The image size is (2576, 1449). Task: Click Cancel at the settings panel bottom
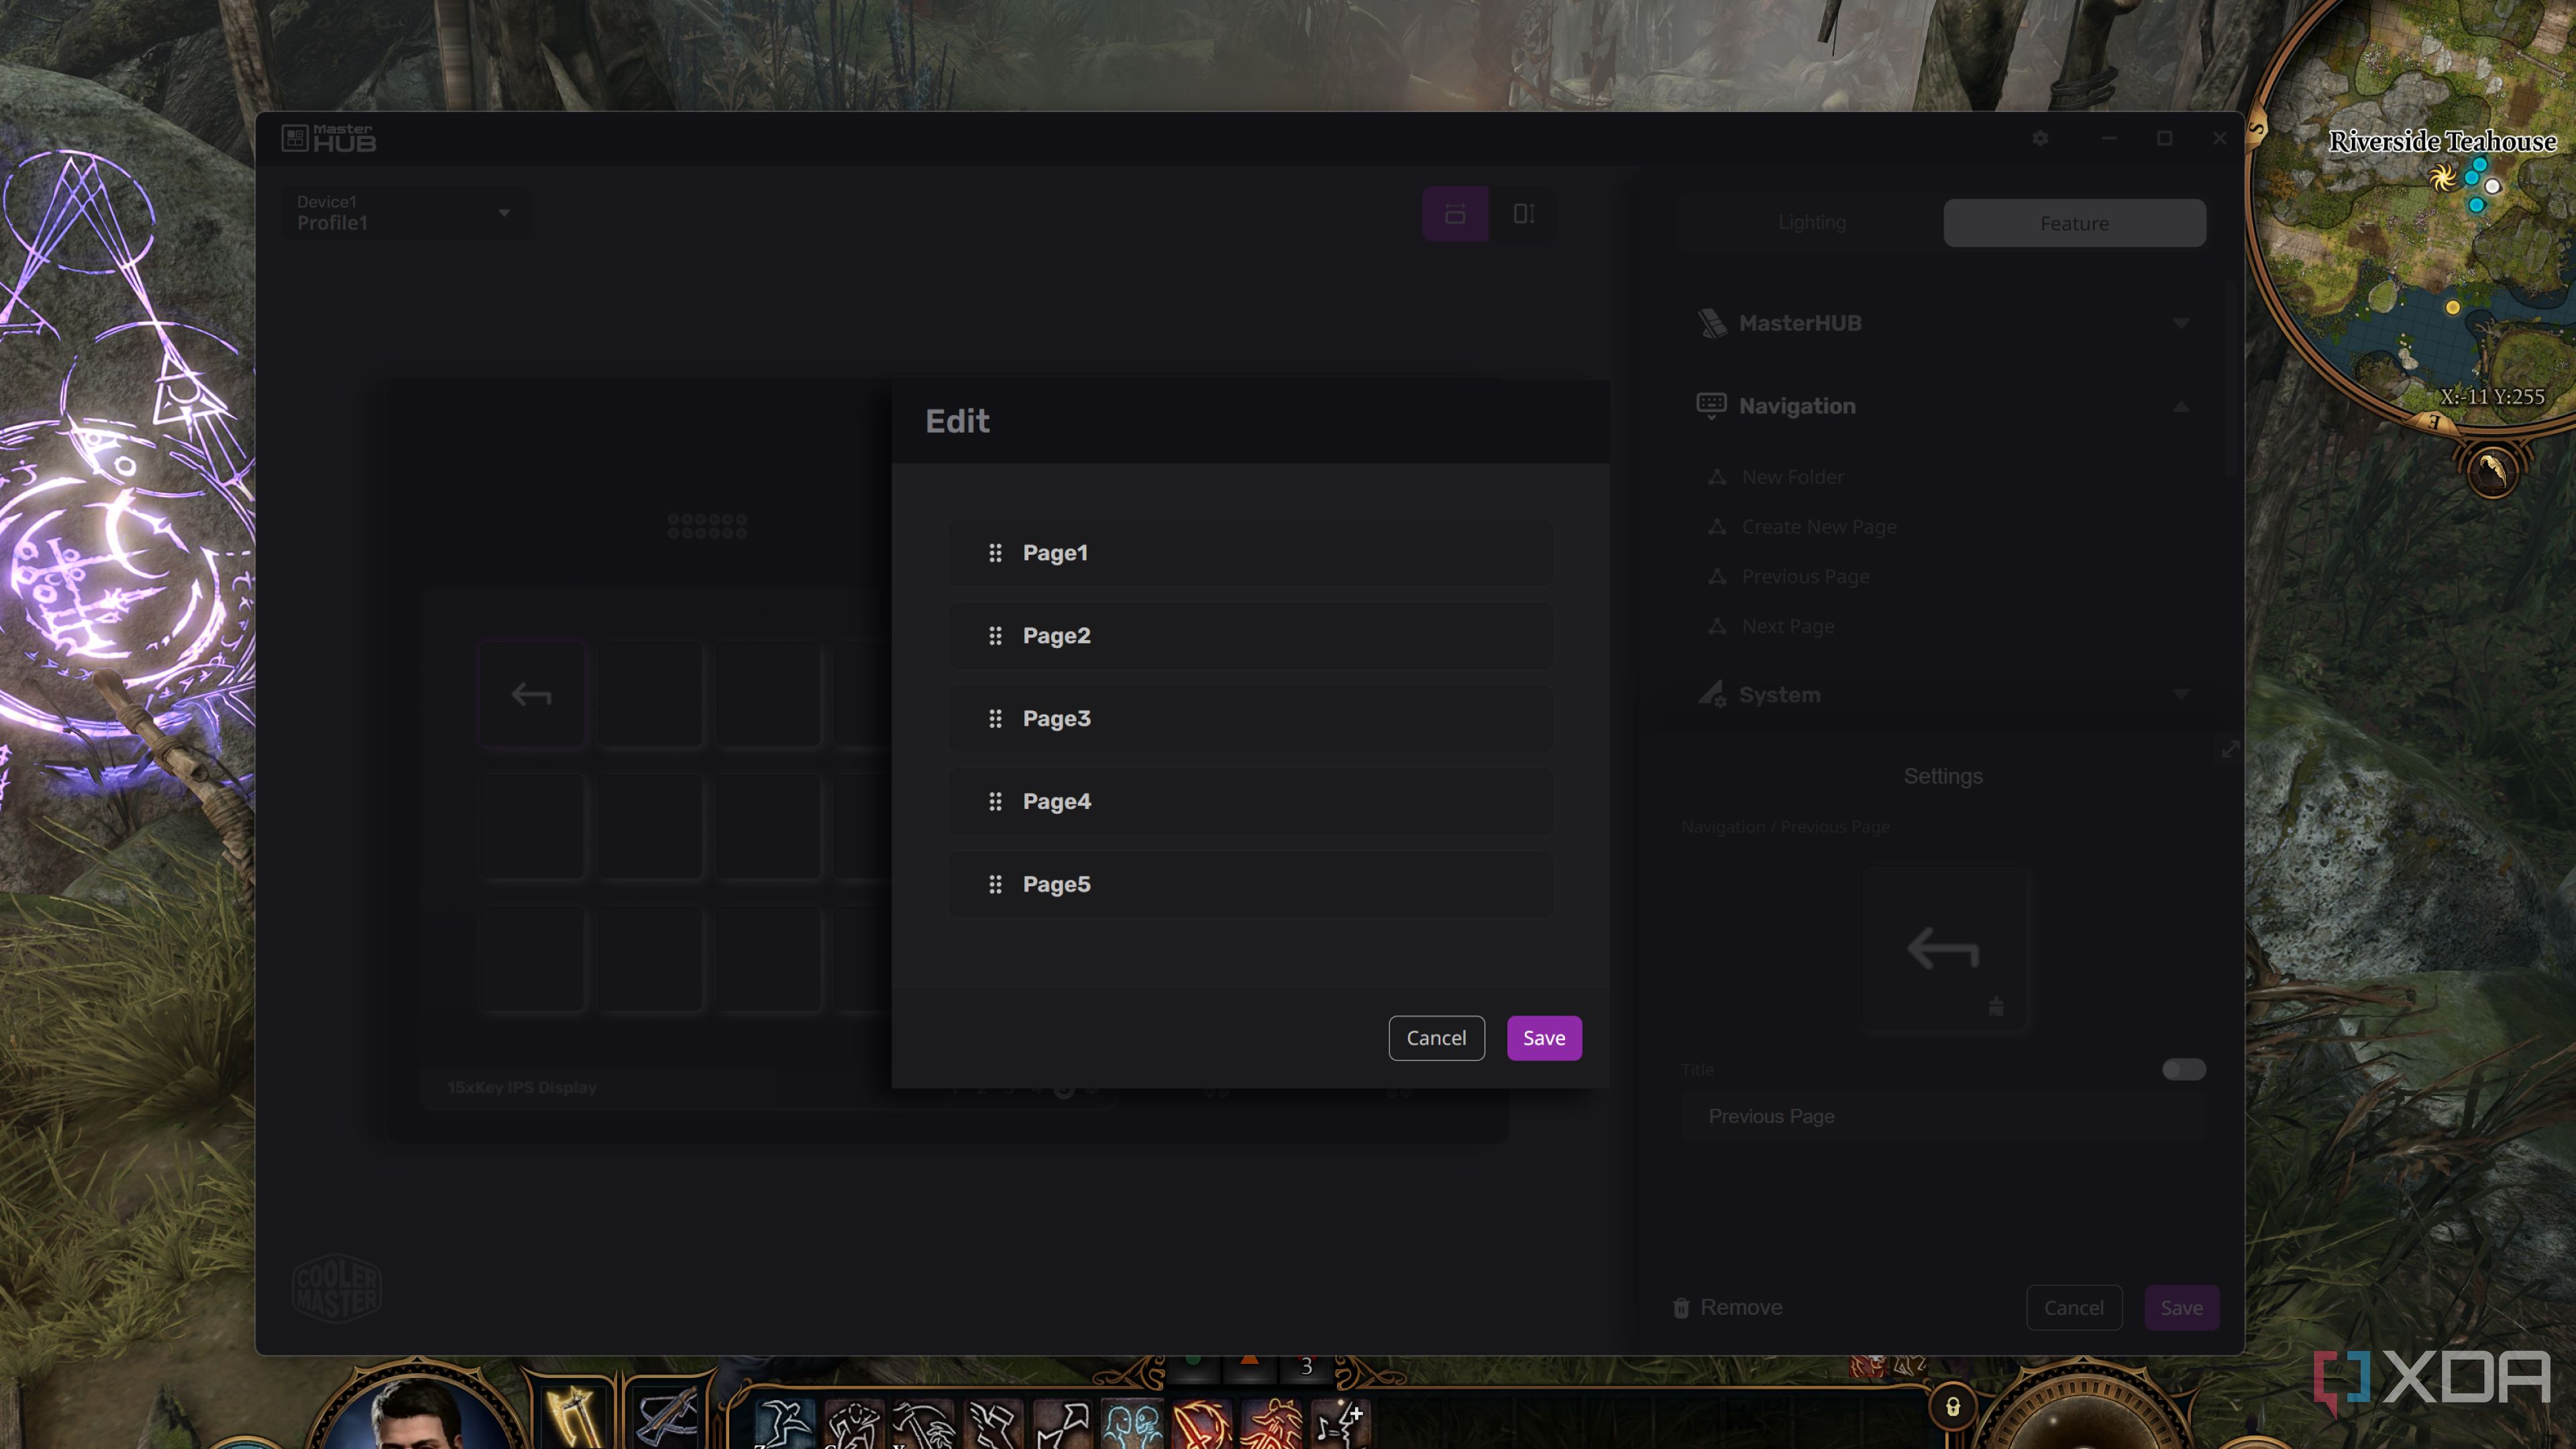(x=2073, y=1307)
